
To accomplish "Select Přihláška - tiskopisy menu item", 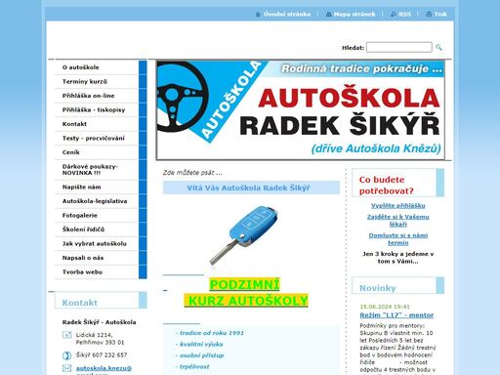I will [x=97, y=109].
